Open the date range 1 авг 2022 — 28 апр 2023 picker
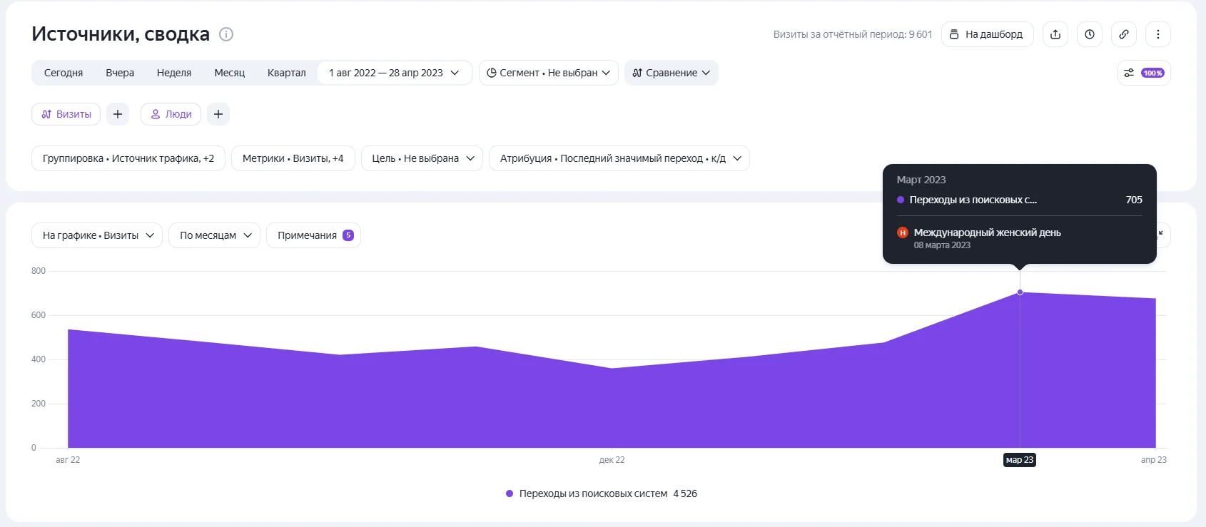Viewport: 1206px width, 527px height. click(394, 73)
